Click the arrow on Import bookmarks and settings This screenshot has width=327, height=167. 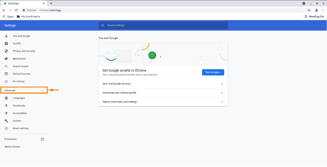coord(222,102)
